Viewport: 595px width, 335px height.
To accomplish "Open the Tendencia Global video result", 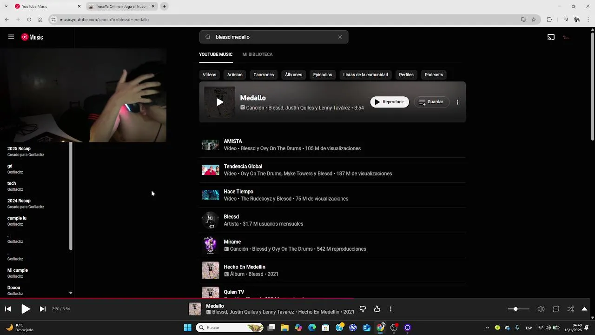I will tap(332, 170).
